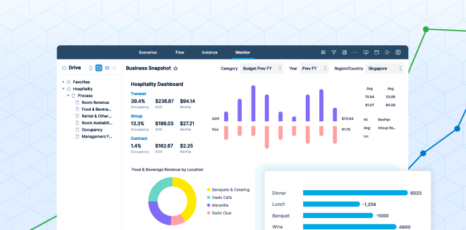The height and width of the screenshot is (230, 466).
Task: Click the export/logout arrow icon
Action: (x=387, y=52)
